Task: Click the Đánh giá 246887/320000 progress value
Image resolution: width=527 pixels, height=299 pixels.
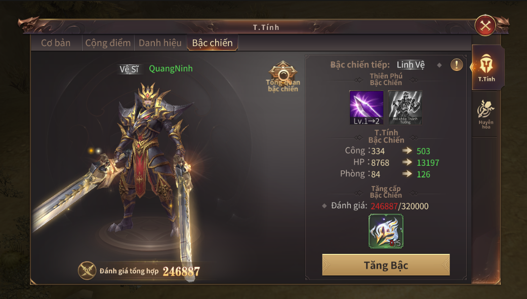Action: (399, 206)
